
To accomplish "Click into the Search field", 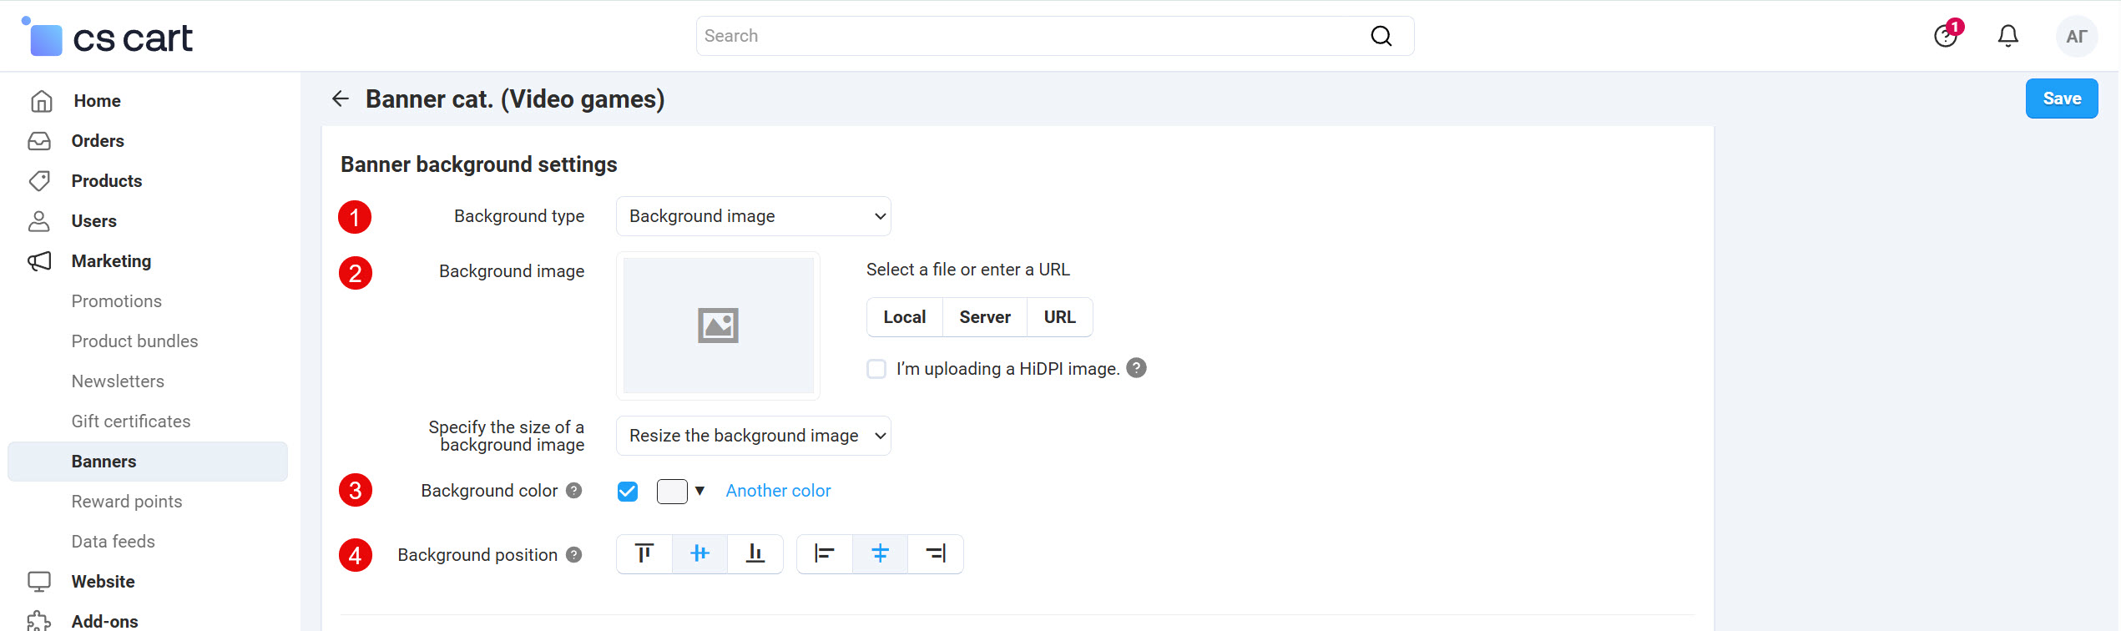I will tap(1027, 36).
